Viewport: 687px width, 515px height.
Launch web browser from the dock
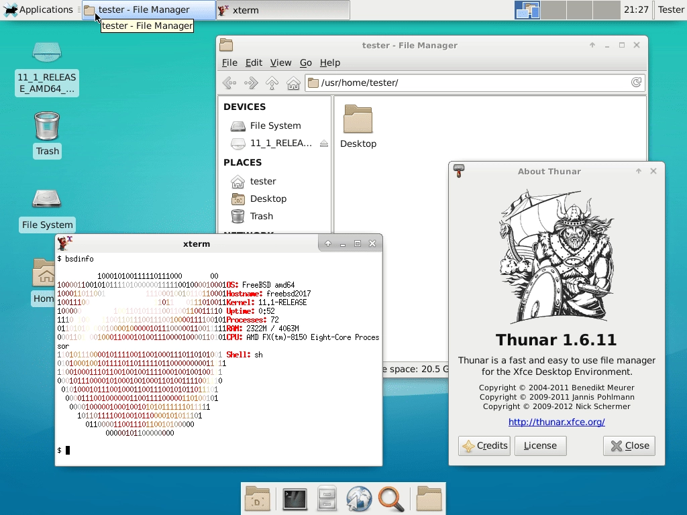click(359, 498)
